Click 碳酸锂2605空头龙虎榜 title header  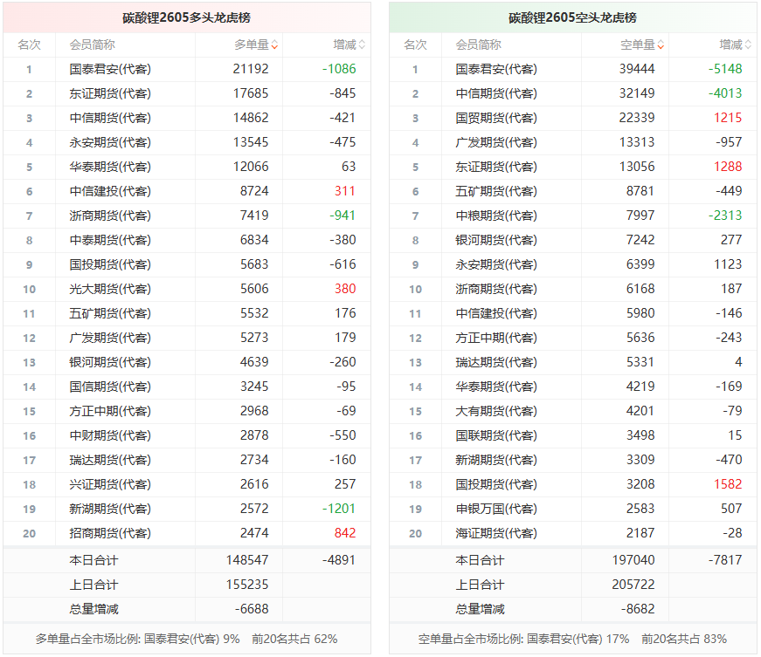pyautogui.click(x=572, y=18)
